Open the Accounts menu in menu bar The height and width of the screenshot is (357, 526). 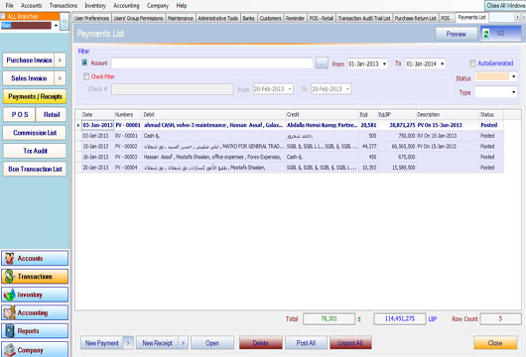(x=31, y=5)
